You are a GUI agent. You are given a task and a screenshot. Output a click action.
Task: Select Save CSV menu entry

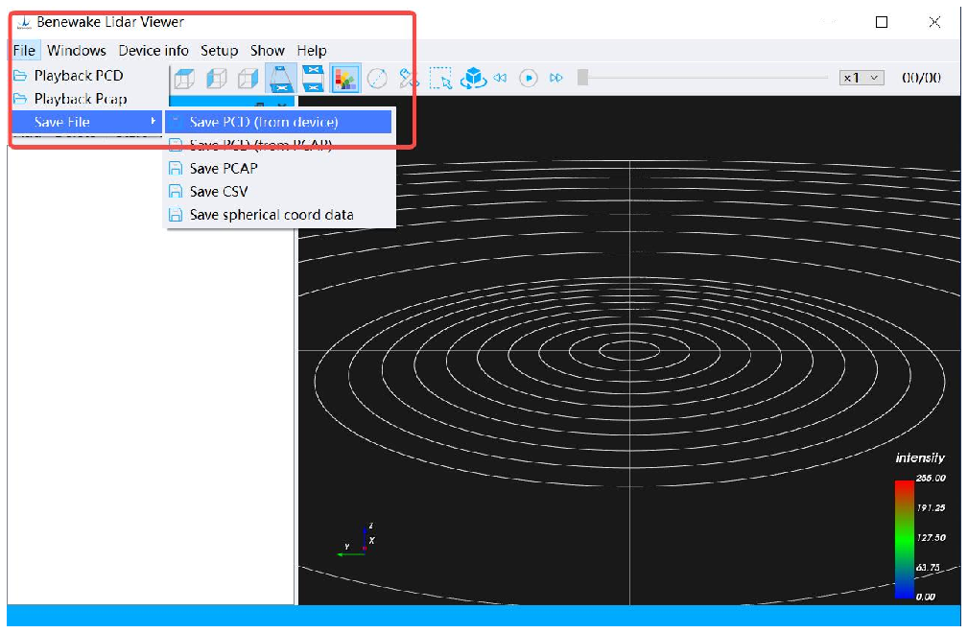(279, 192)
